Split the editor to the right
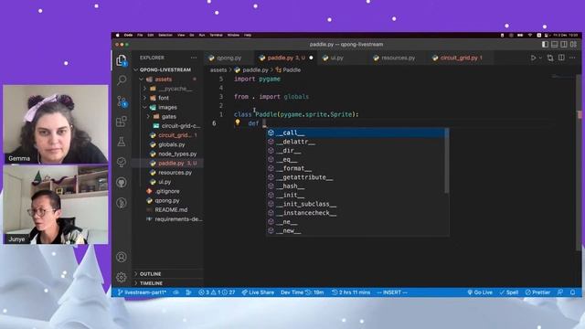585x329 pixels. coord(561,58)
